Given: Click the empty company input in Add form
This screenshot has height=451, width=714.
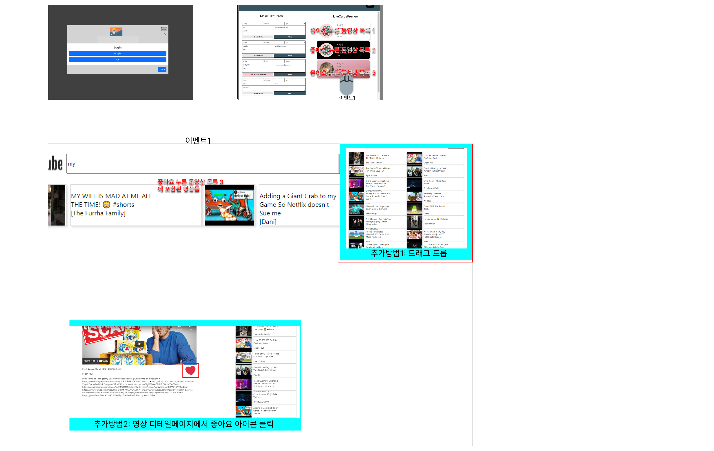Looking at the screenshot, I should (274, 80).
